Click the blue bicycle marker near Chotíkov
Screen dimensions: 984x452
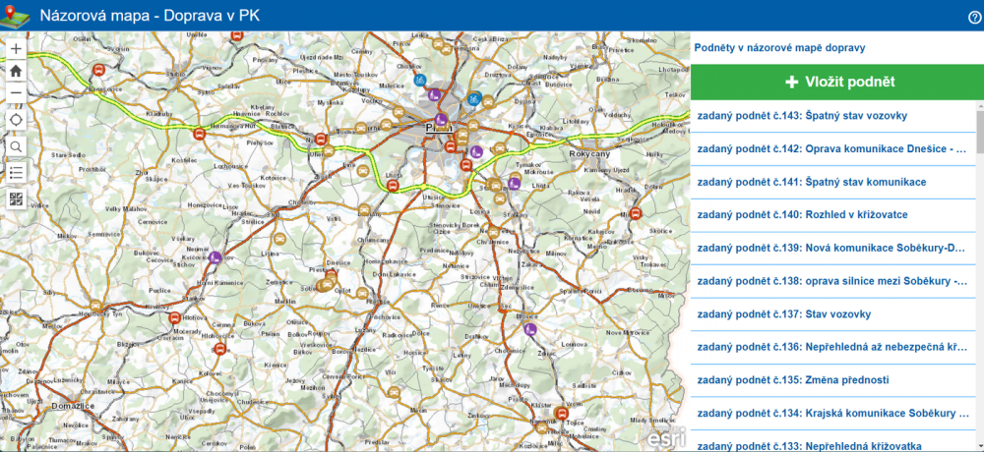click(420, 80)
